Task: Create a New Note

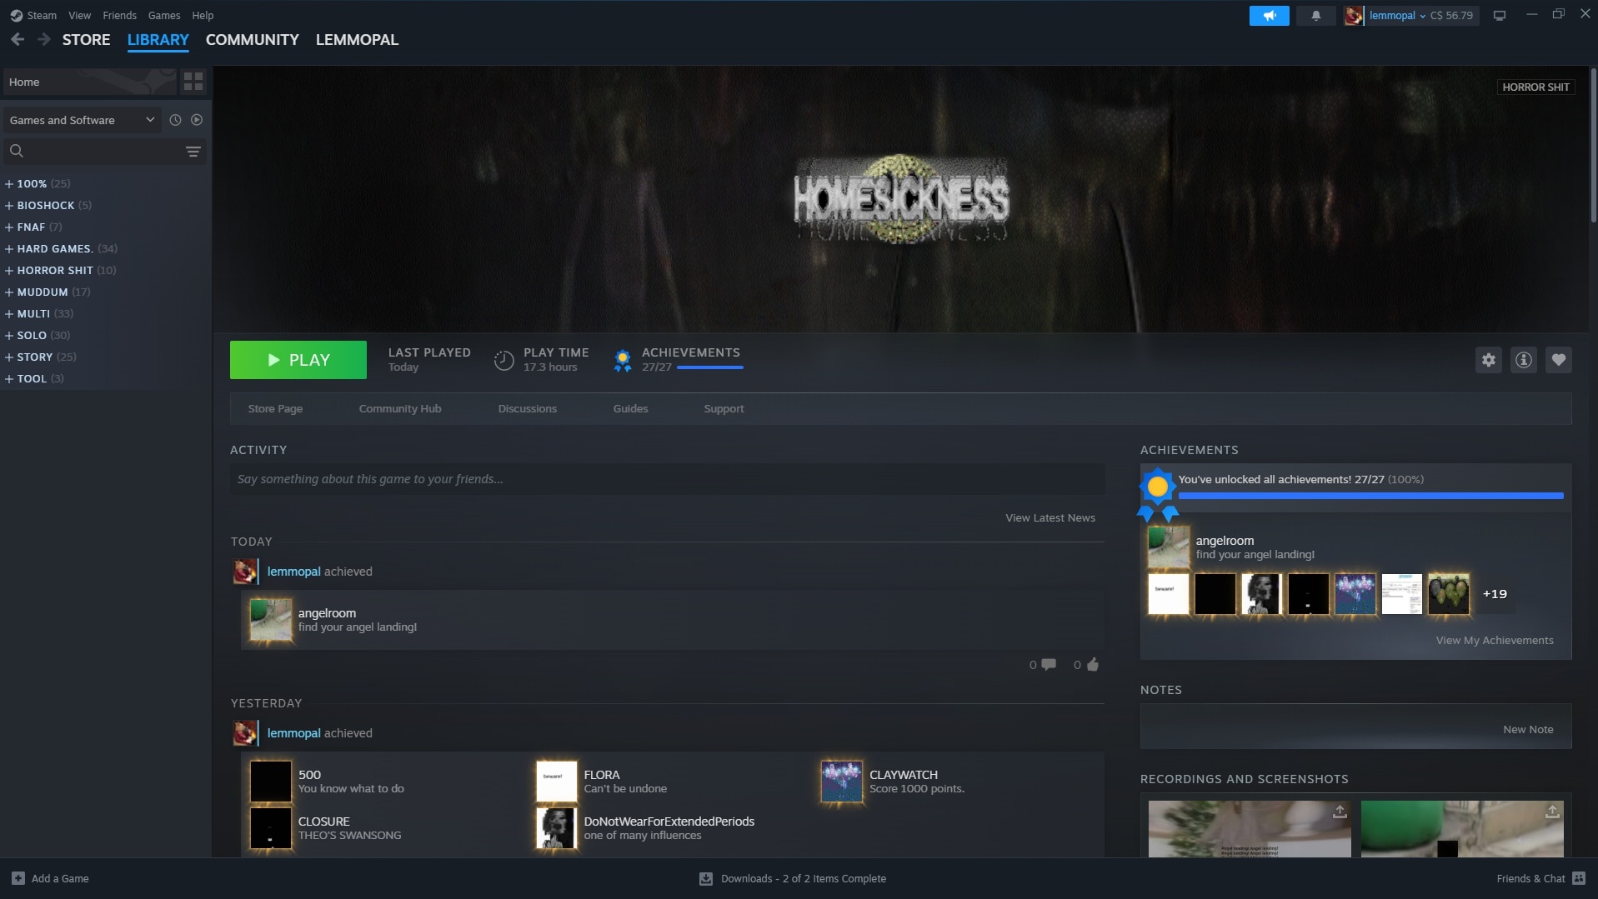Action: coord(1527,729)
